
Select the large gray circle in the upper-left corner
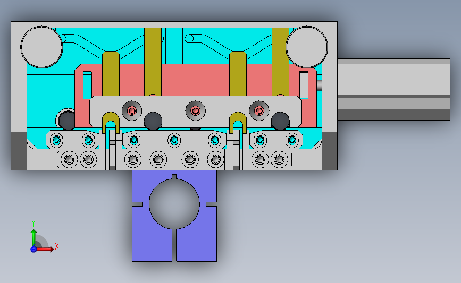click(x=41, y=47)
